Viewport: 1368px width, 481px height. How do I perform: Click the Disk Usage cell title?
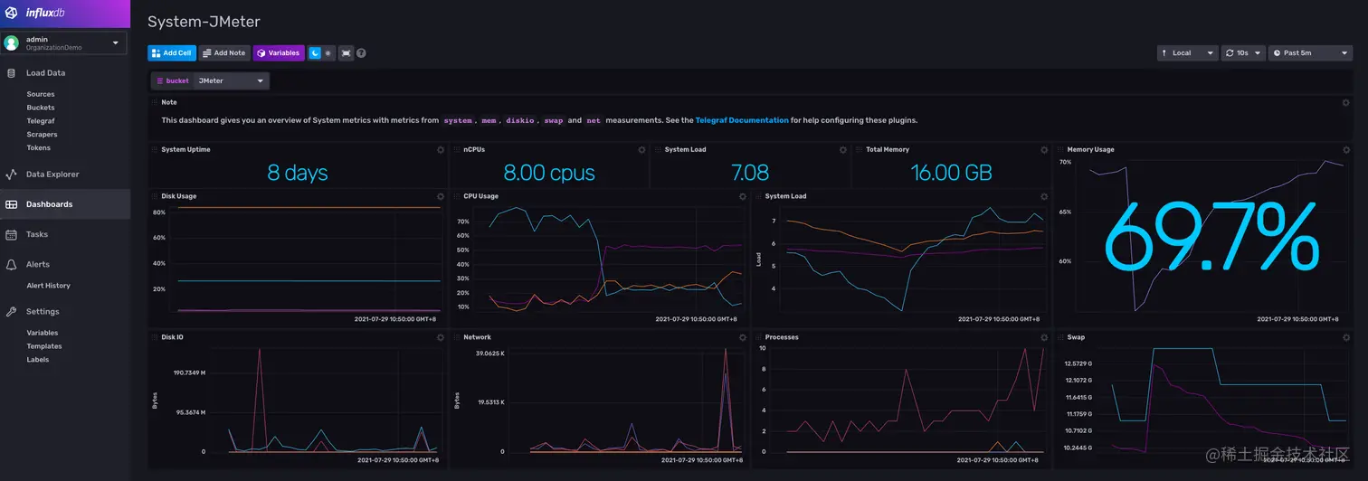[179, 196]
